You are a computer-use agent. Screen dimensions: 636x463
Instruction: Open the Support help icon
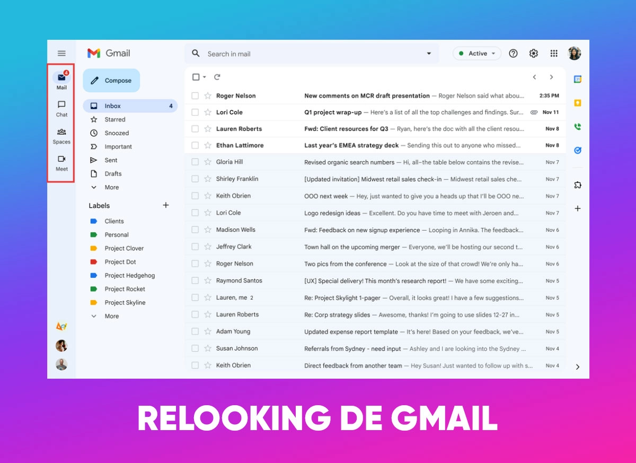[513, 54]
